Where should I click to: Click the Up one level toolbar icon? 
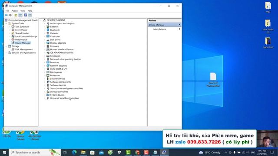[x=16, y=15]
